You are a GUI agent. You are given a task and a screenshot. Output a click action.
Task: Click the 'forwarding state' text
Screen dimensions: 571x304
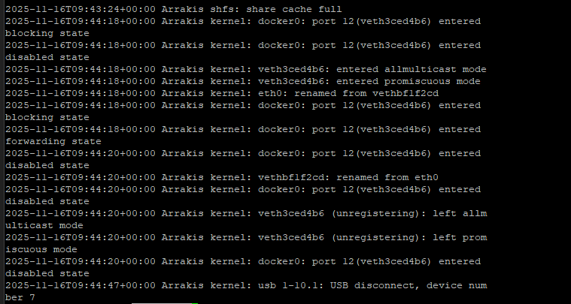coord(53,141)
